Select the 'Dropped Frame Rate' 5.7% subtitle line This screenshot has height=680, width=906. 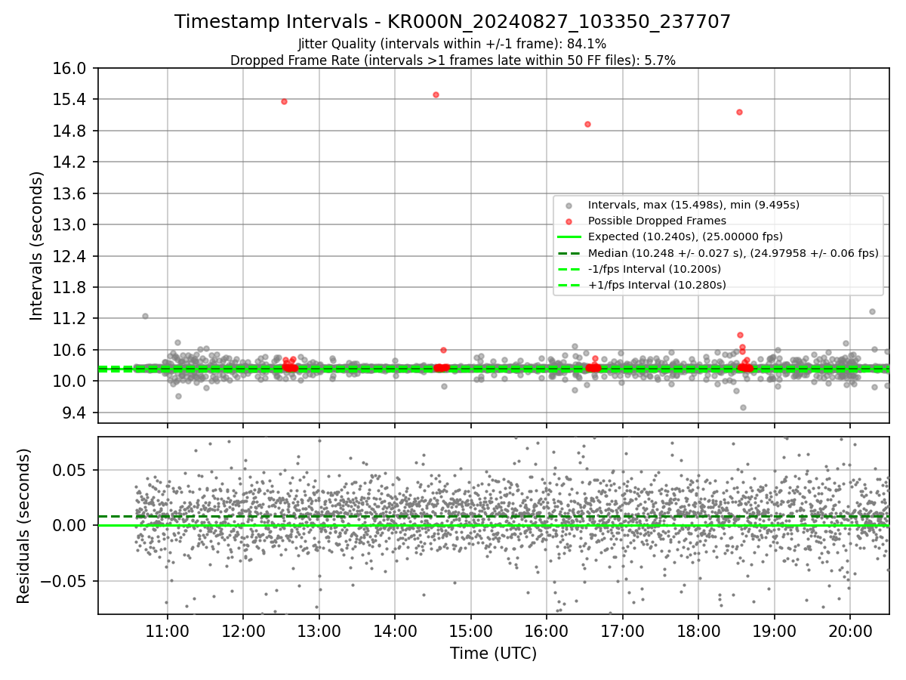(x=452, y=60)
